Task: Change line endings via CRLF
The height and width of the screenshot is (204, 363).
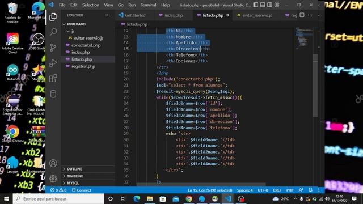Action: tap(277, 190)
